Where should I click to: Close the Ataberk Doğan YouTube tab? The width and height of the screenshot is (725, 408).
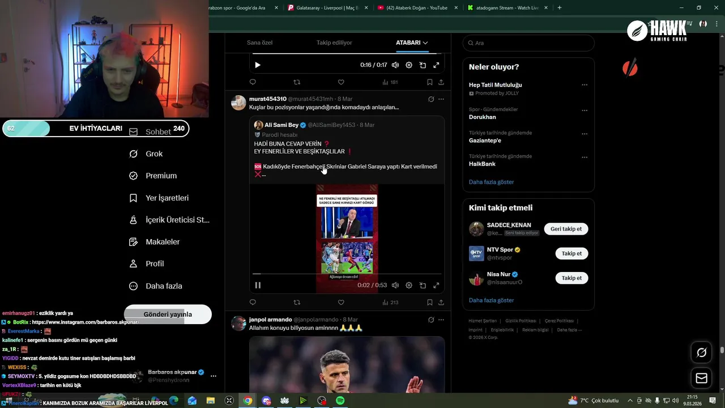pyautogui.click(x=455, y=8)
